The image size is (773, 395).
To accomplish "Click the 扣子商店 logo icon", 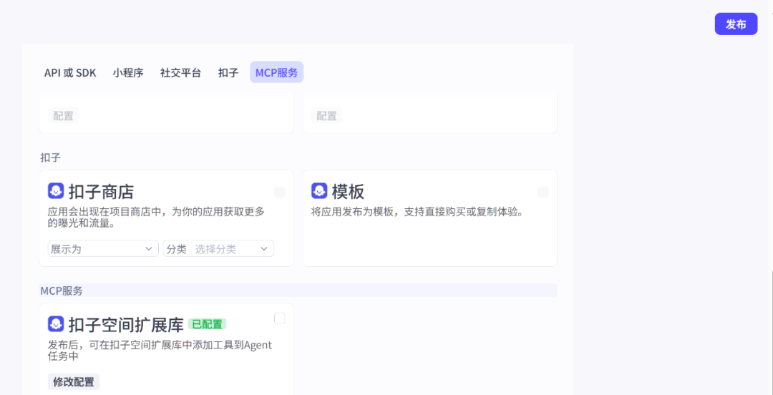I will pos(57,191).
